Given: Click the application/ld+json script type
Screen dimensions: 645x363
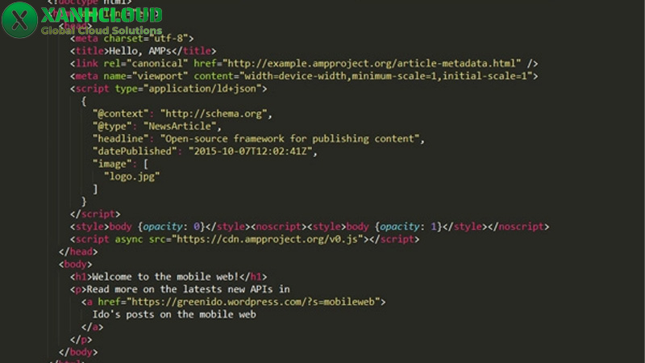Looking at the screenshot, I should click(x=202, y=89).
